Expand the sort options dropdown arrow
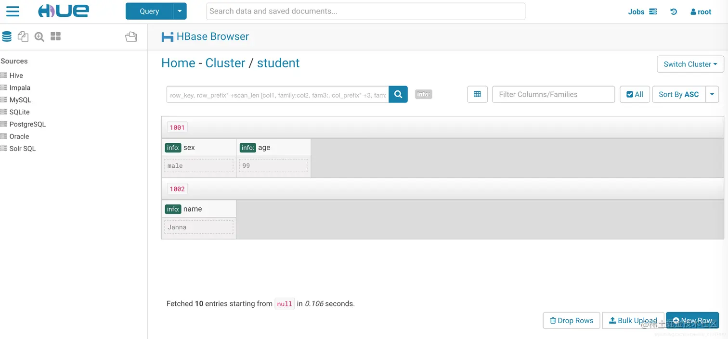728x339 pixels. [712, 94]
